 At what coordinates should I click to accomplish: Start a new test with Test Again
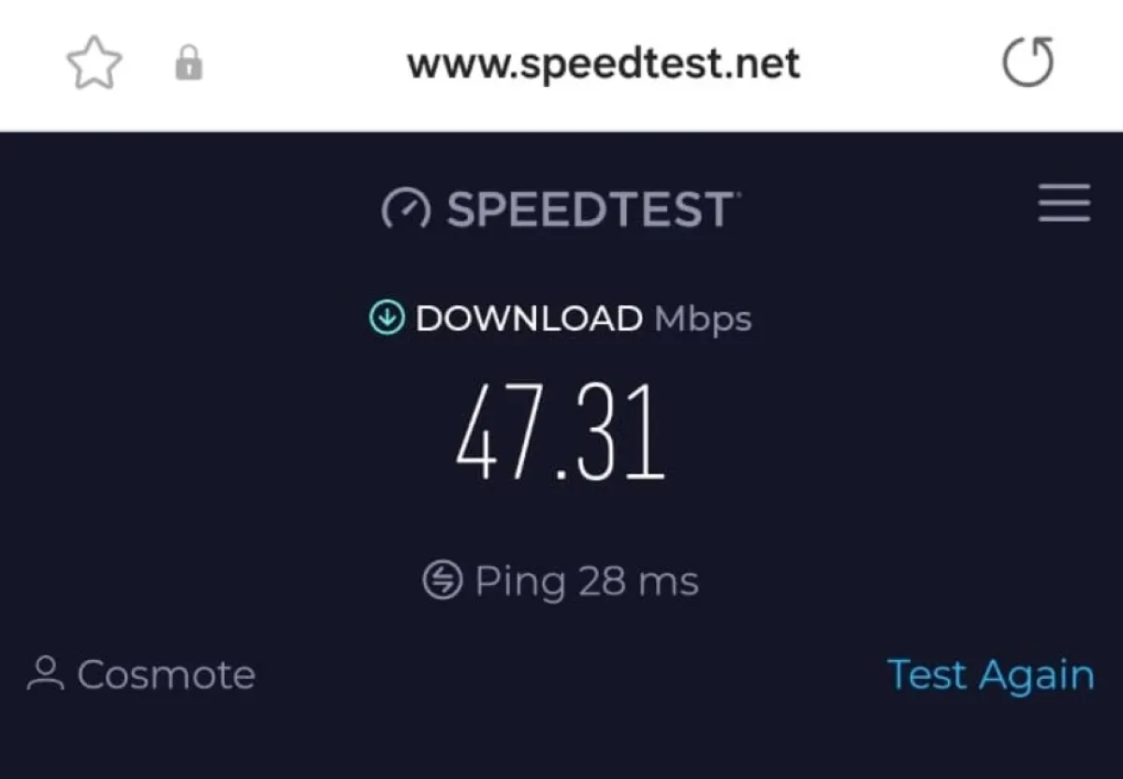pyautogui.click(x=990, y=674)
